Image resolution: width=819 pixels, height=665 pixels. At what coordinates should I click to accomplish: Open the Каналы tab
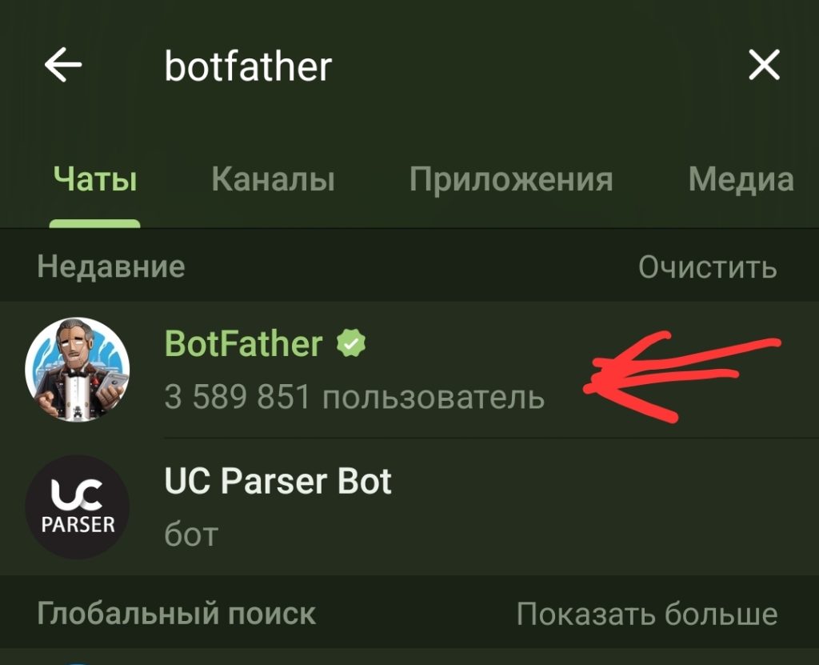click(x=274, y=179)
